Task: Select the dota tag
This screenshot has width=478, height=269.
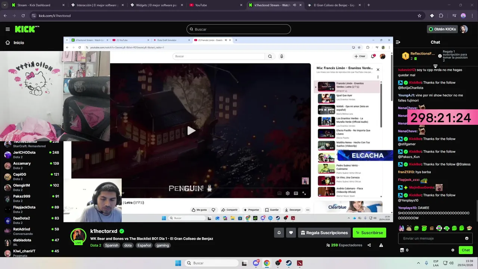Action: pos(128,245)
